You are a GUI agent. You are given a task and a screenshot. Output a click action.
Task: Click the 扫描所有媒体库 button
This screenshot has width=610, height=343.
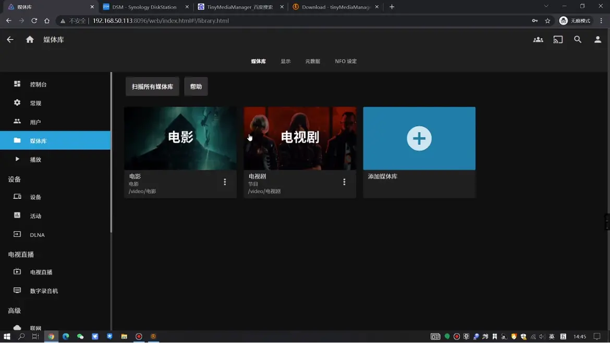click(x=152, y=87)
